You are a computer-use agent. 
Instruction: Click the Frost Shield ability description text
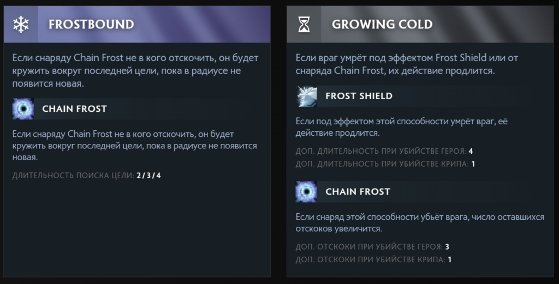pyautogui.click(x=401, y=126)
